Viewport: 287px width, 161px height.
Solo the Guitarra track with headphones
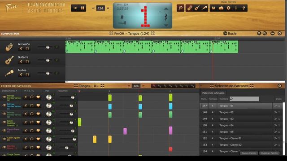point(27,62)
